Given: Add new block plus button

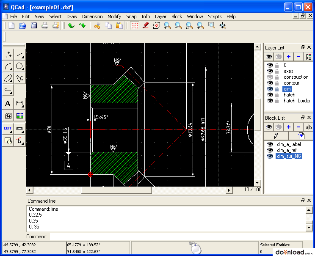Looking at the screenshot, I should 289,127.
